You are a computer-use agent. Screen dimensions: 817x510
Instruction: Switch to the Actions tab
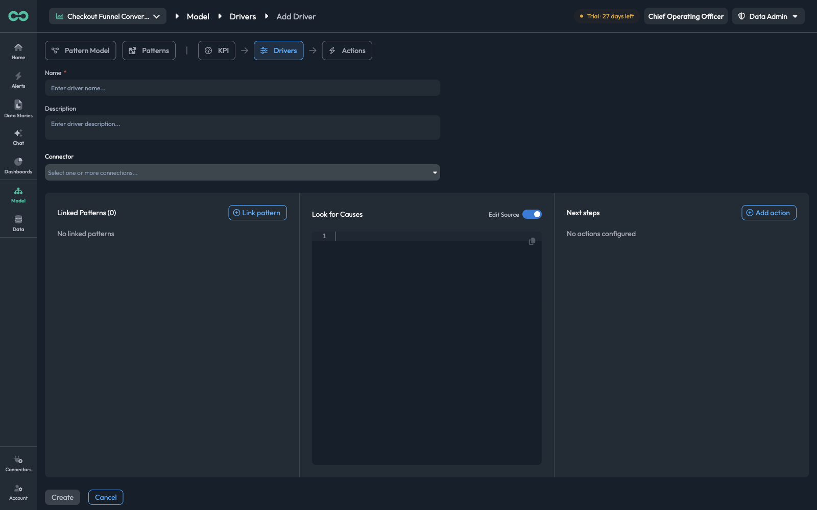[x=347, y=50]
